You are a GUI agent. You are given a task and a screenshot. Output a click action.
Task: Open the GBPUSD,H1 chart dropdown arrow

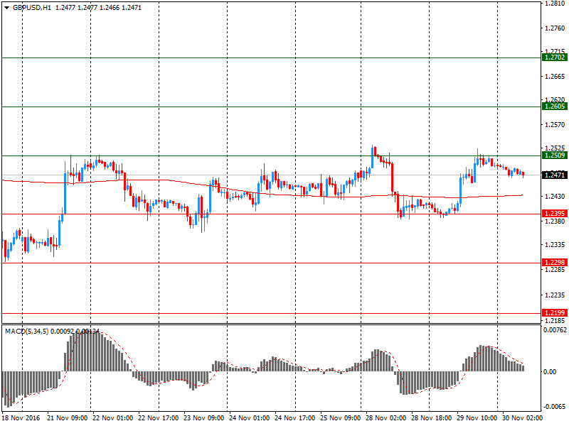click(x=6, y=8)
